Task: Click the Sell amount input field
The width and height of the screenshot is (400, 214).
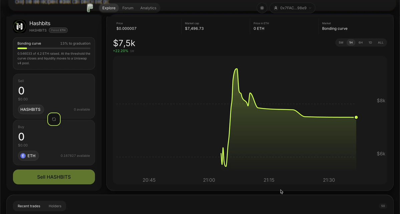Action: pos(54,91)
